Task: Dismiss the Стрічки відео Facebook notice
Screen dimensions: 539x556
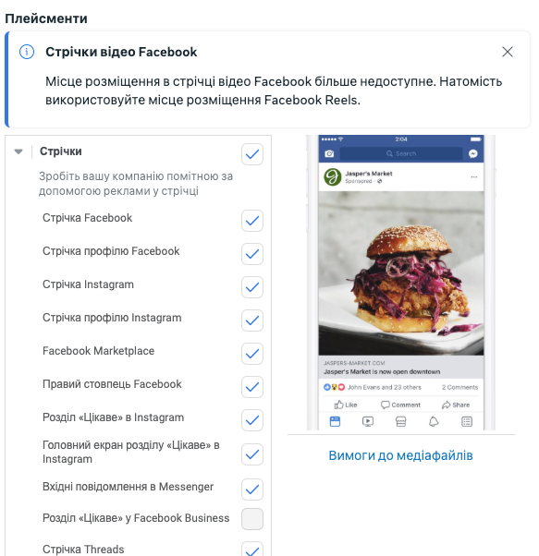Action: point(508,52)
